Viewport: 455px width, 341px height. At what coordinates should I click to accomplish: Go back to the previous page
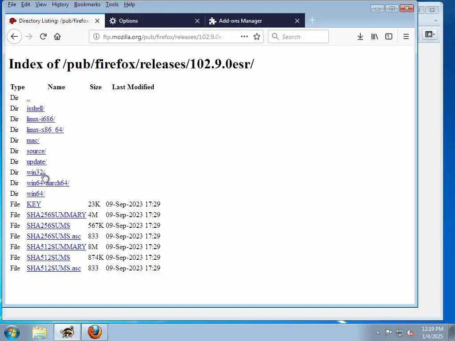[14, 36]
